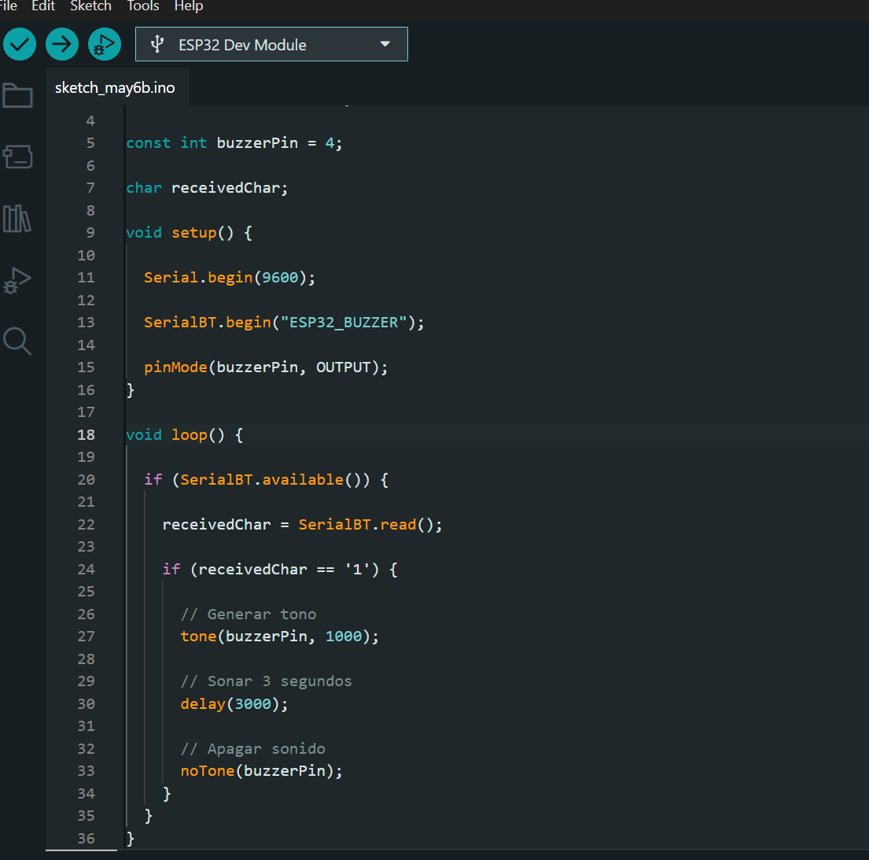Start debugging with the toolbar Debug button

104,44
